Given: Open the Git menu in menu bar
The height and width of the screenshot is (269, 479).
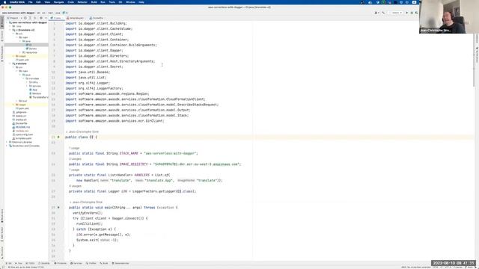Looking at the screenshot, I should pos(120,2).
